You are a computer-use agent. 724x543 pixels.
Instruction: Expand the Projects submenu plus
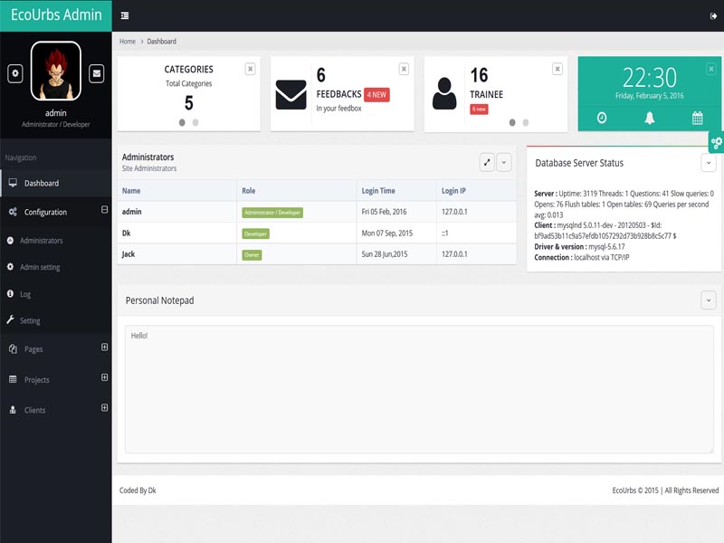(x=104, y=377)
